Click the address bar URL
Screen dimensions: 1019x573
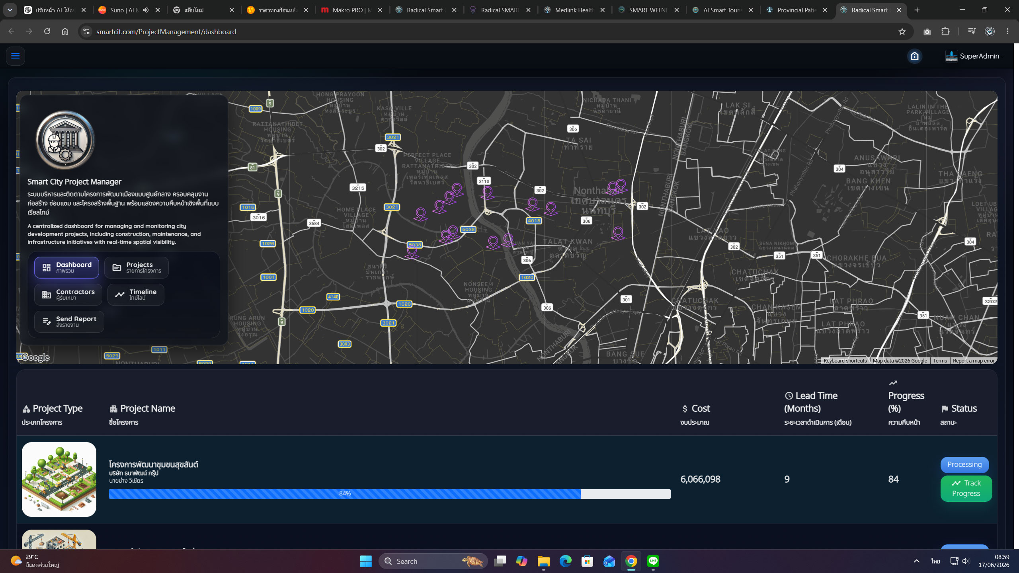[166, 31]
